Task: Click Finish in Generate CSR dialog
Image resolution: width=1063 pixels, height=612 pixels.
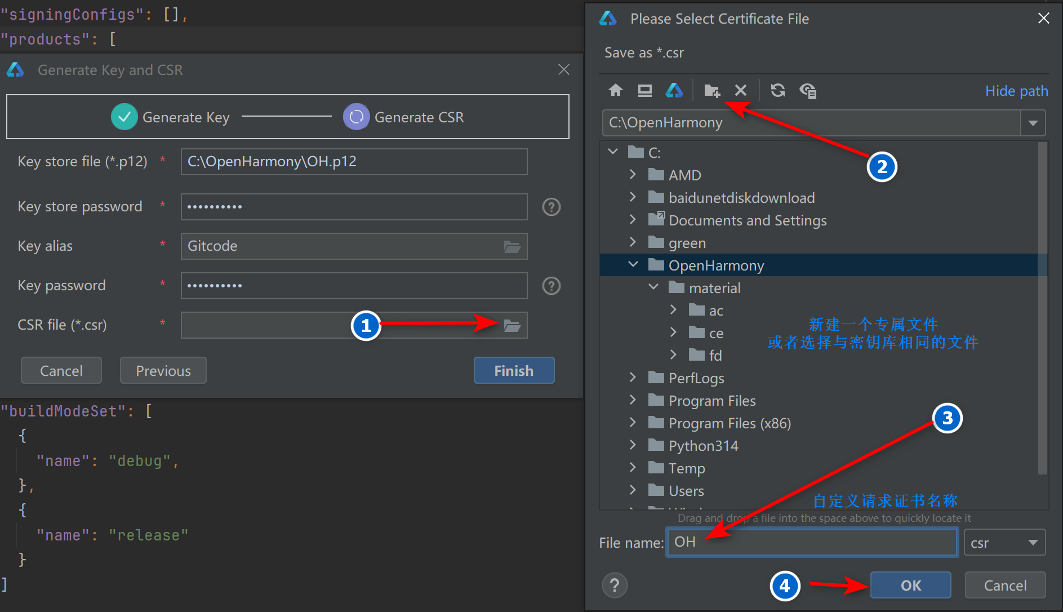Action: [x=514, y=371]
